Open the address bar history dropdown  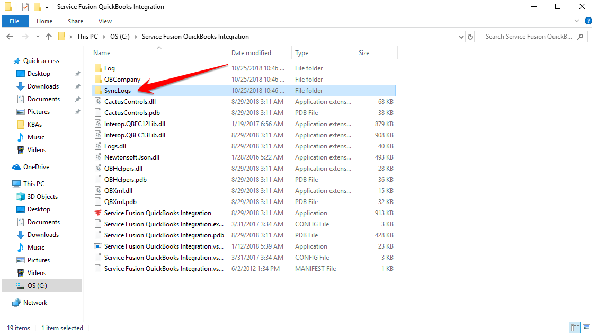point(461,37)
